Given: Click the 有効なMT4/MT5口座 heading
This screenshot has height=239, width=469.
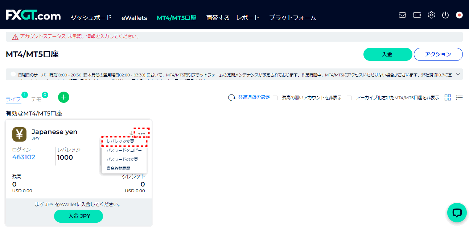Looking at the screenshot, I should click(x=34, y=113).
